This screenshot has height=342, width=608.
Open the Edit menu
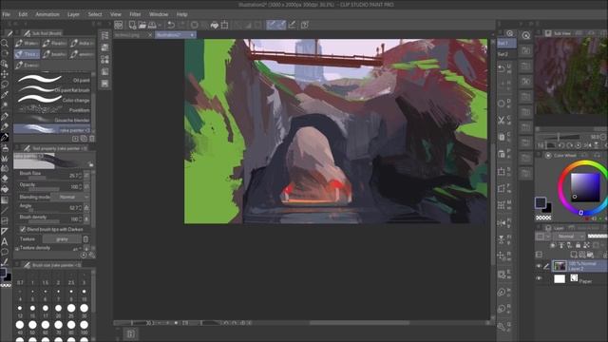[23, 14]
